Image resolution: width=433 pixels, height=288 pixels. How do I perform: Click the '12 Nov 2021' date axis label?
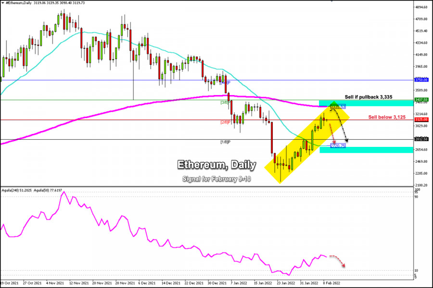coord(79,283)
